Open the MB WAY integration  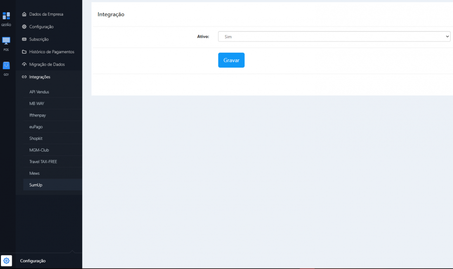(37, 104)
